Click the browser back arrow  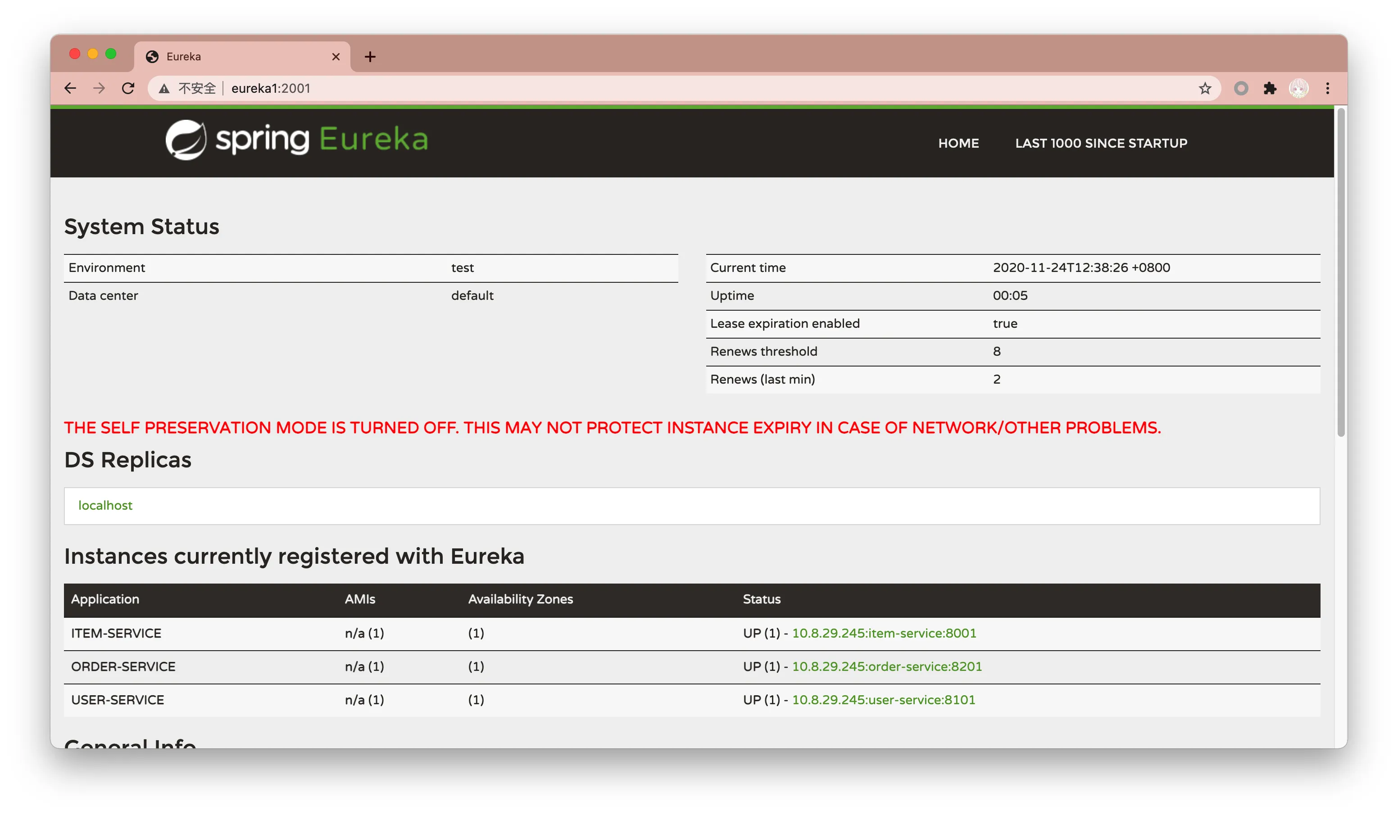click(x=70, y=88)
